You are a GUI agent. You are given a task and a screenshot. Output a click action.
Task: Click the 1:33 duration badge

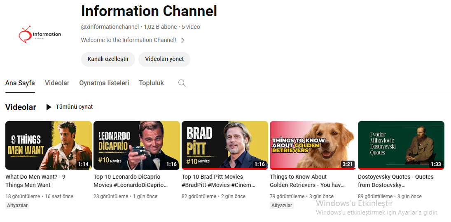435,164
